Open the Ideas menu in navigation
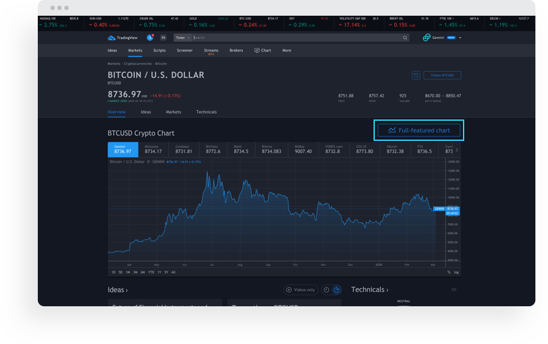The height and width of the screenshot is (344, 548). [x=112, y=50]
